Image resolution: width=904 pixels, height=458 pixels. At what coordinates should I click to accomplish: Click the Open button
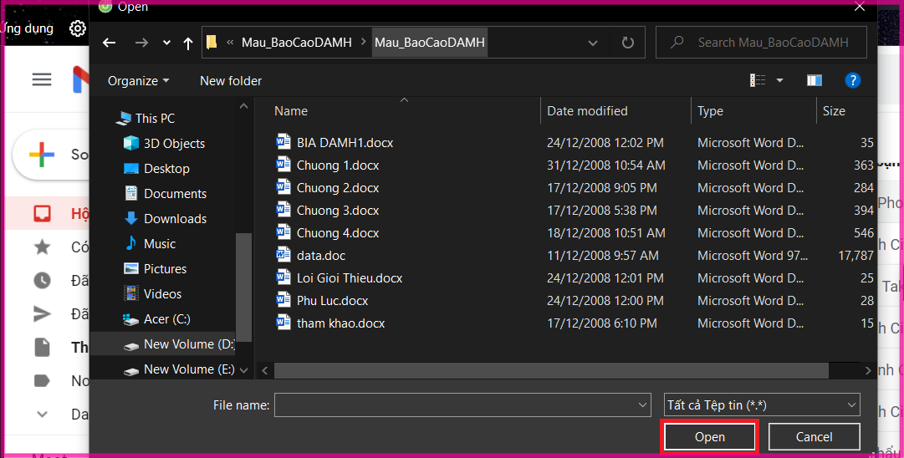(x=710, y=436)
